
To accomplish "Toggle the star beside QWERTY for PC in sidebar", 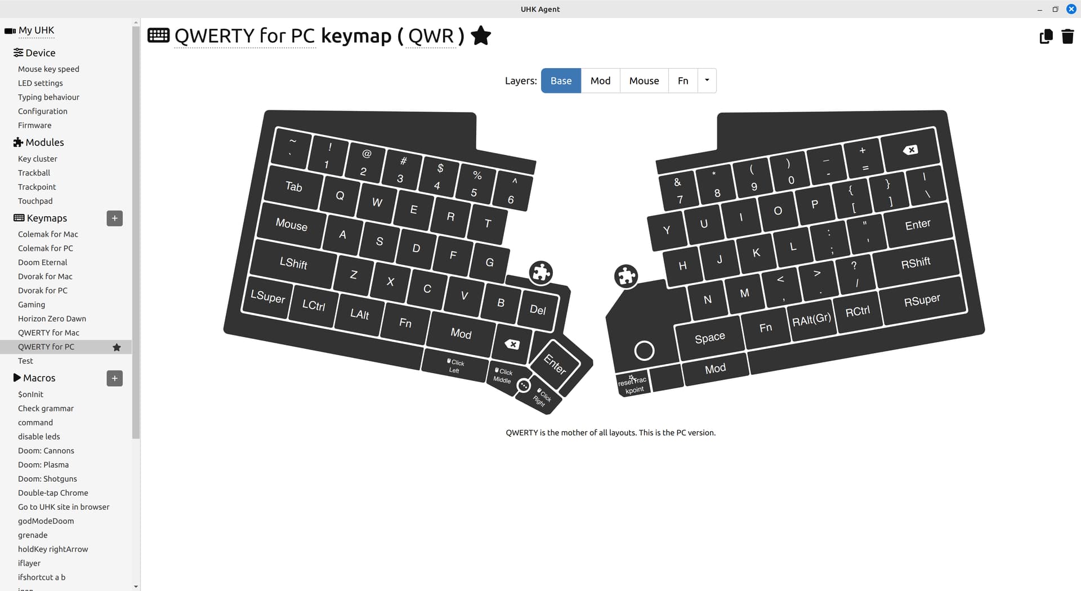I will (117, 347).
